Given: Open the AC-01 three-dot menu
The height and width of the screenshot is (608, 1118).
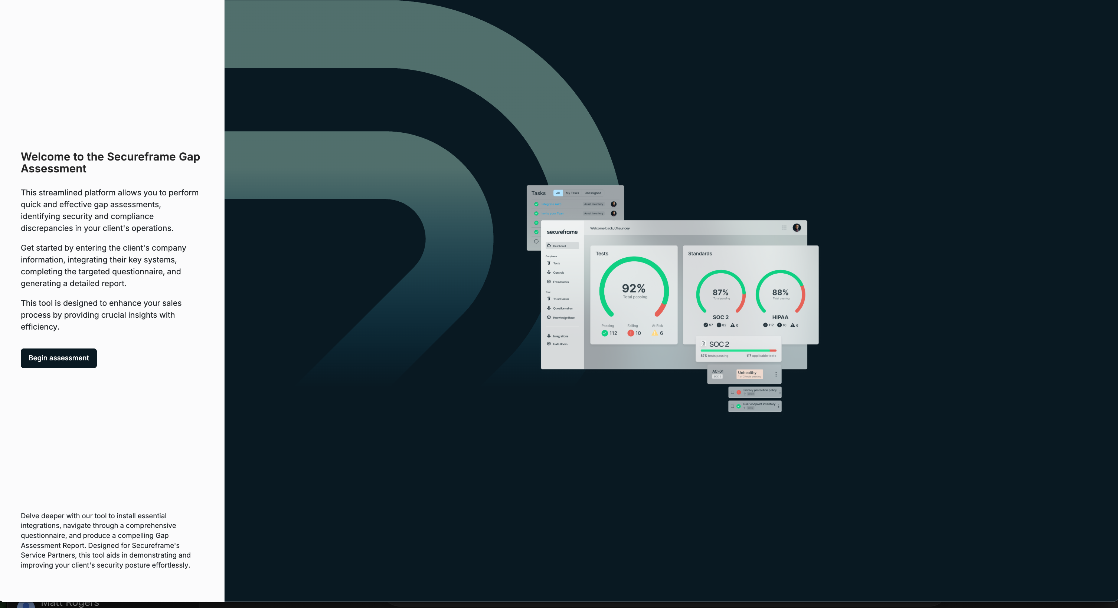Looking at the screenshot, I should tap(776, 374).
